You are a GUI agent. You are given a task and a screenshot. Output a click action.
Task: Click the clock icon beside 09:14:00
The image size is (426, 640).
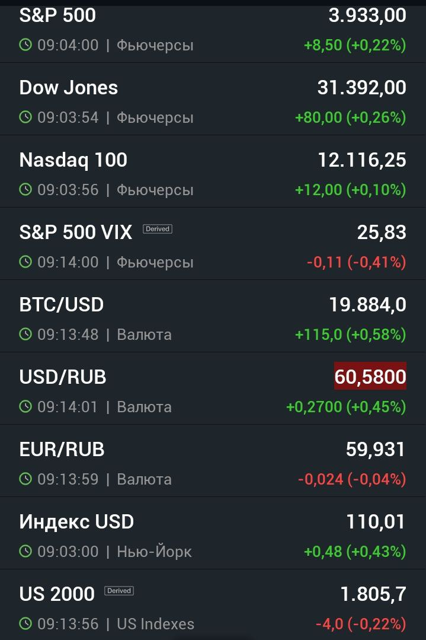[25, 262]
